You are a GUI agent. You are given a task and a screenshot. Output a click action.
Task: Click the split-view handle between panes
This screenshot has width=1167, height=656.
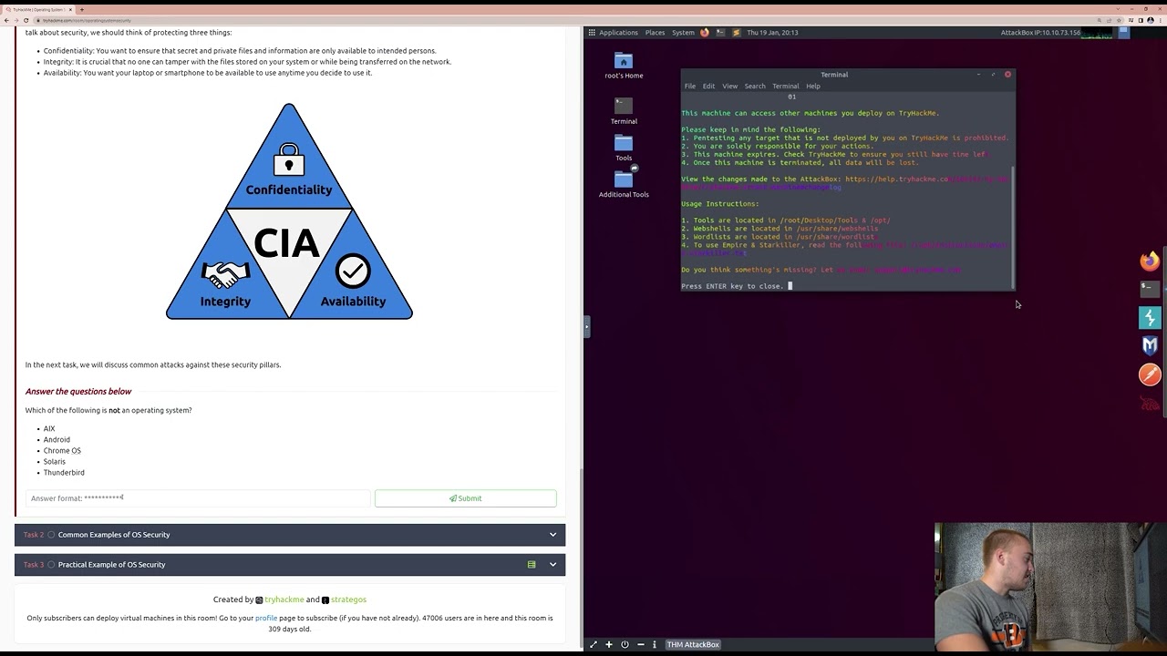point(588,326)
